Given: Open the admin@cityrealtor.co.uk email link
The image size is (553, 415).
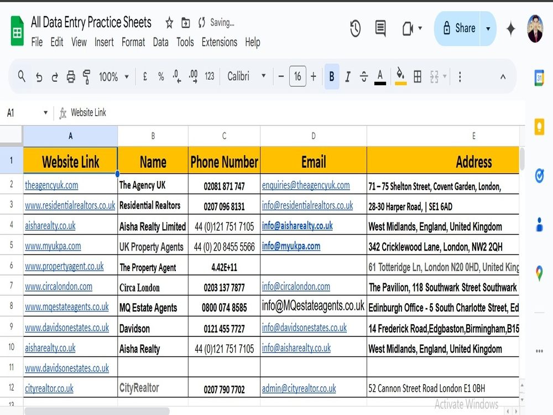Looking at the screenshot, I should point(299,388).
